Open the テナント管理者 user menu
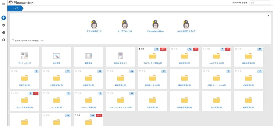Image resolution: width=273 pixels, height=126 pixels. (x=240, y=3)
